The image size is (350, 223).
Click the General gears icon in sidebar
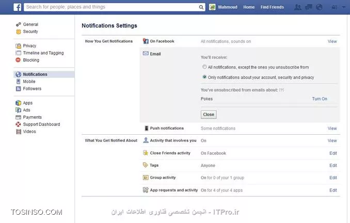point(18,24)
